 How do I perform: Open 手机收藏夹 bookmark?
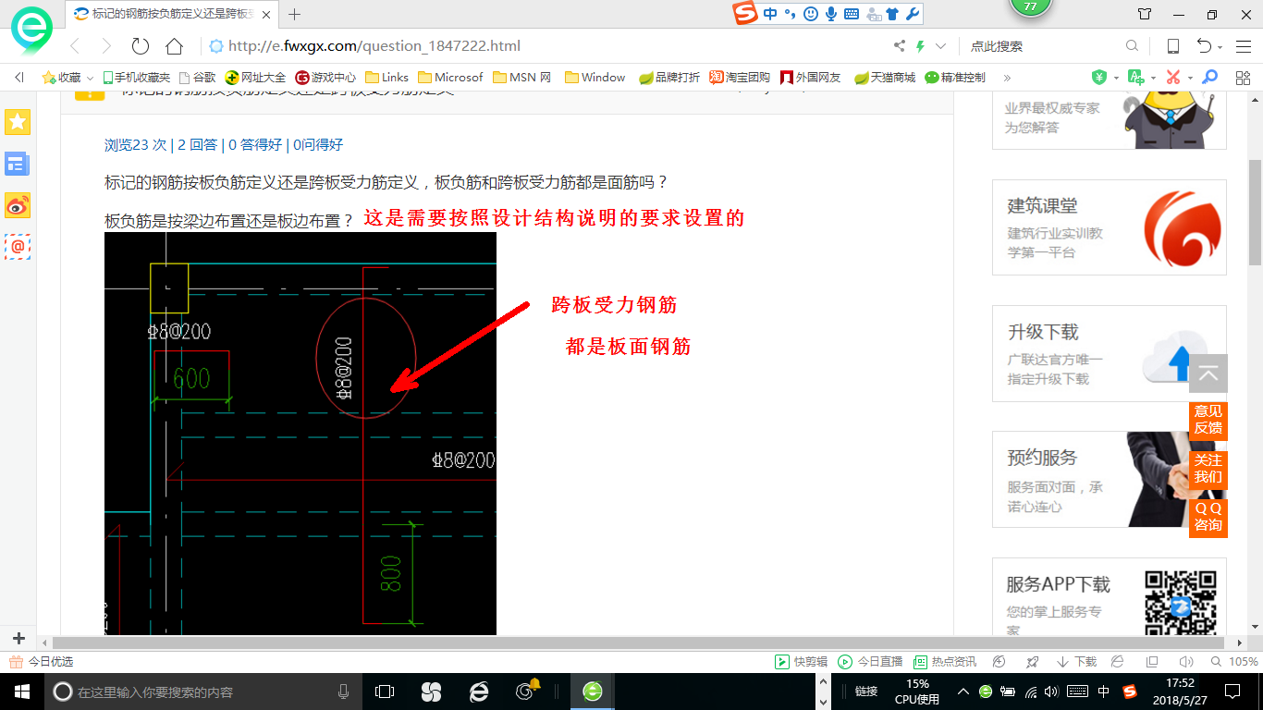tap(136, 78)
